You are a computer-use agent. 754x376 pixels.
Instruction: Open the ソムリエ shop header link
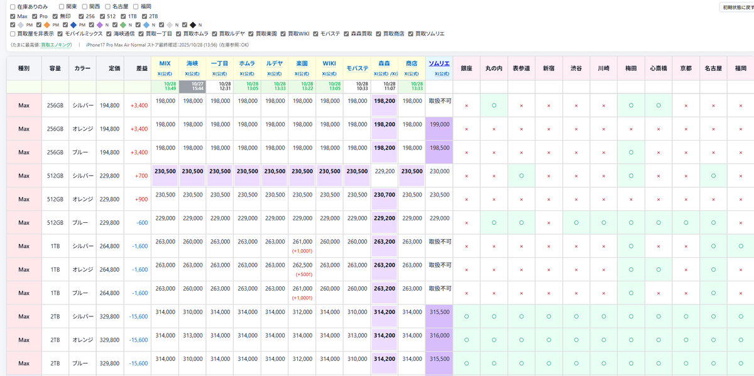pyautogui.click(x=439, y=63)
